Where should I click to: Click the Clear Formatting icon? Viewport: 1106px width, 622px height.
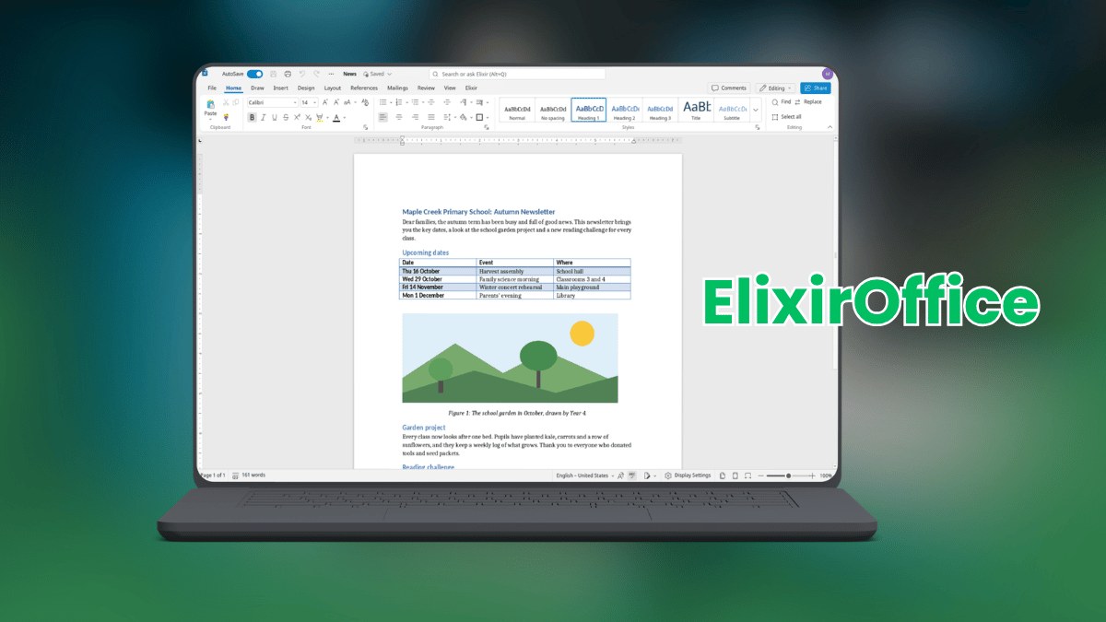coord(365,102)
